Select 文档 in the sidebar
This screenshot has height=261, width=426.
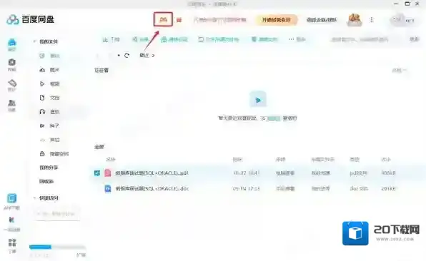click(54, 98)
